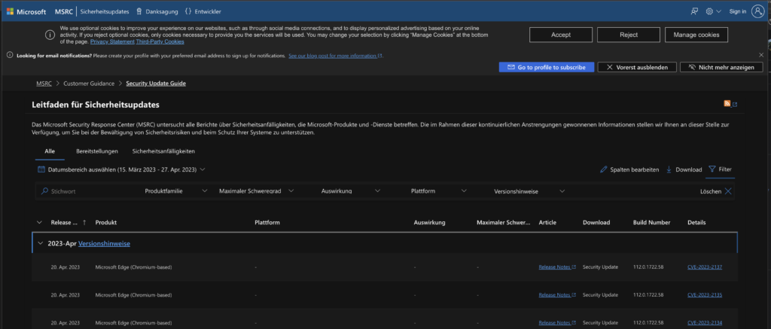The width and height of the screenshot is (771, 329).
Task: Collapse all groups chevron in table header
Action: [39, 222]
